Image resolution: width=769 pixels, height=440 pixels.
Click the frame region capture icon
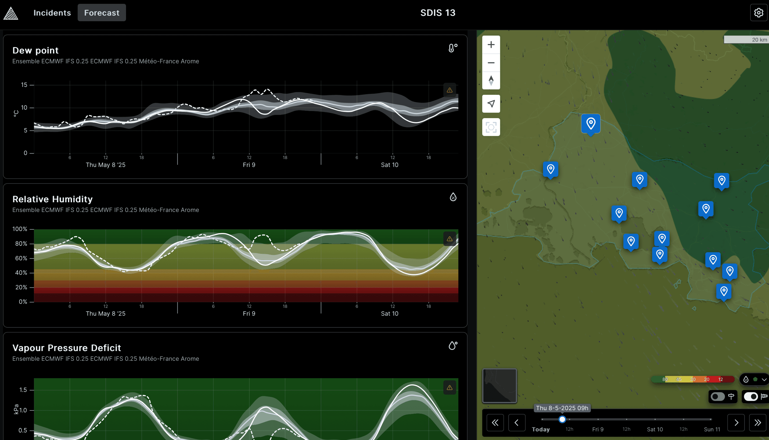[x=491, y=127]
